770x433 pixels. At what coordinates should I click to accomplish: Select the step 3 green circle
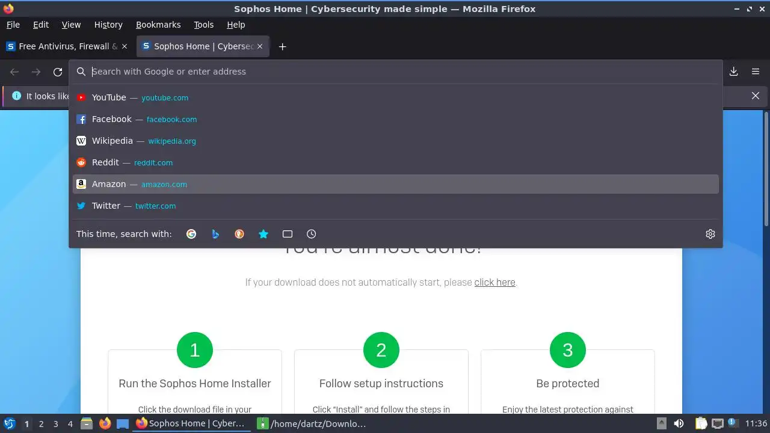[x=568, y=350]
